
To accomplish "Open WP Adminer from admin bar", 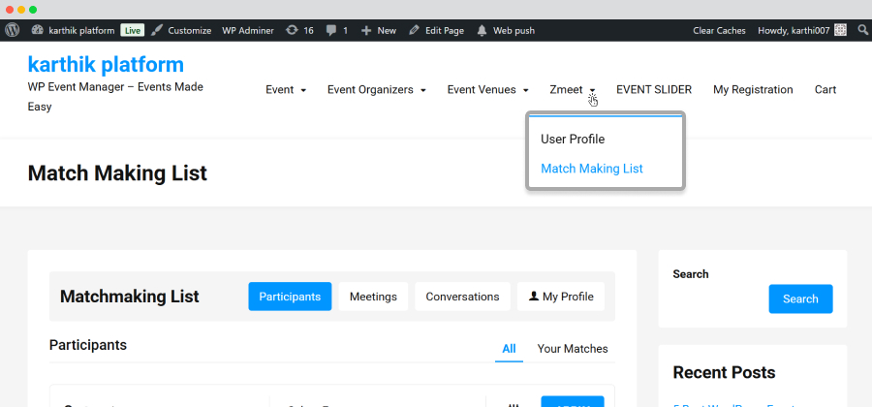I will tap(248, 31).
